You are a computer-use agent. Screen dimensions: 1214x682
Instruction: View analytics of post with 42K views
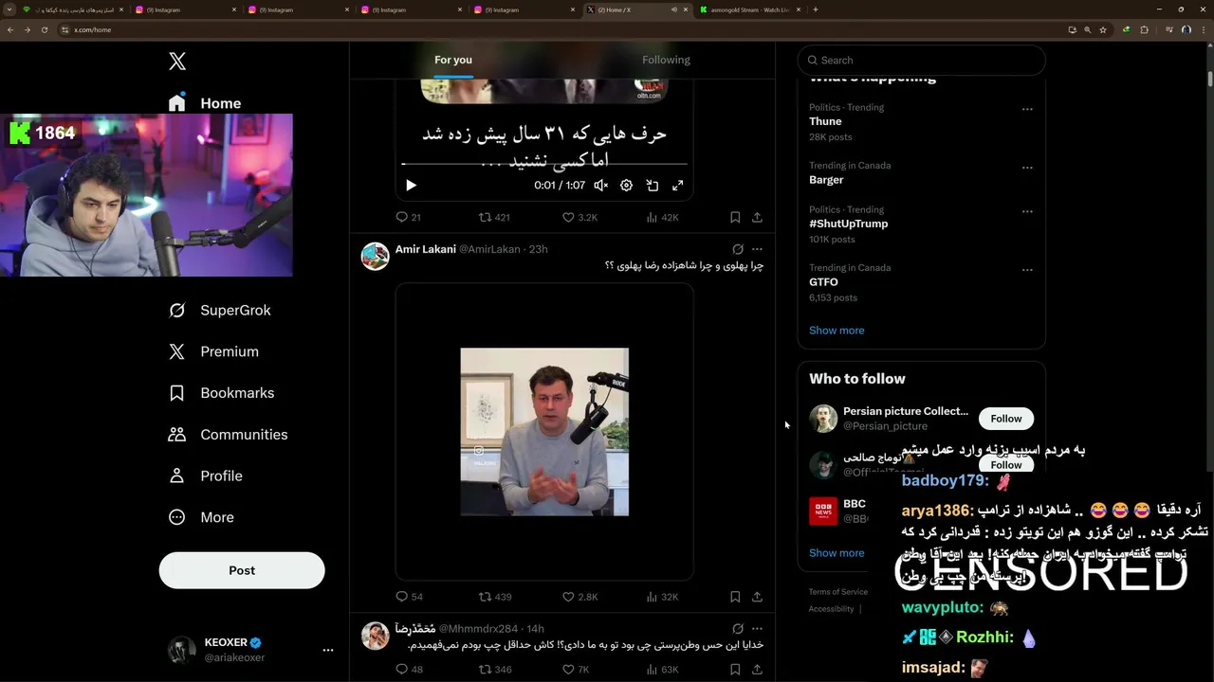662,217
